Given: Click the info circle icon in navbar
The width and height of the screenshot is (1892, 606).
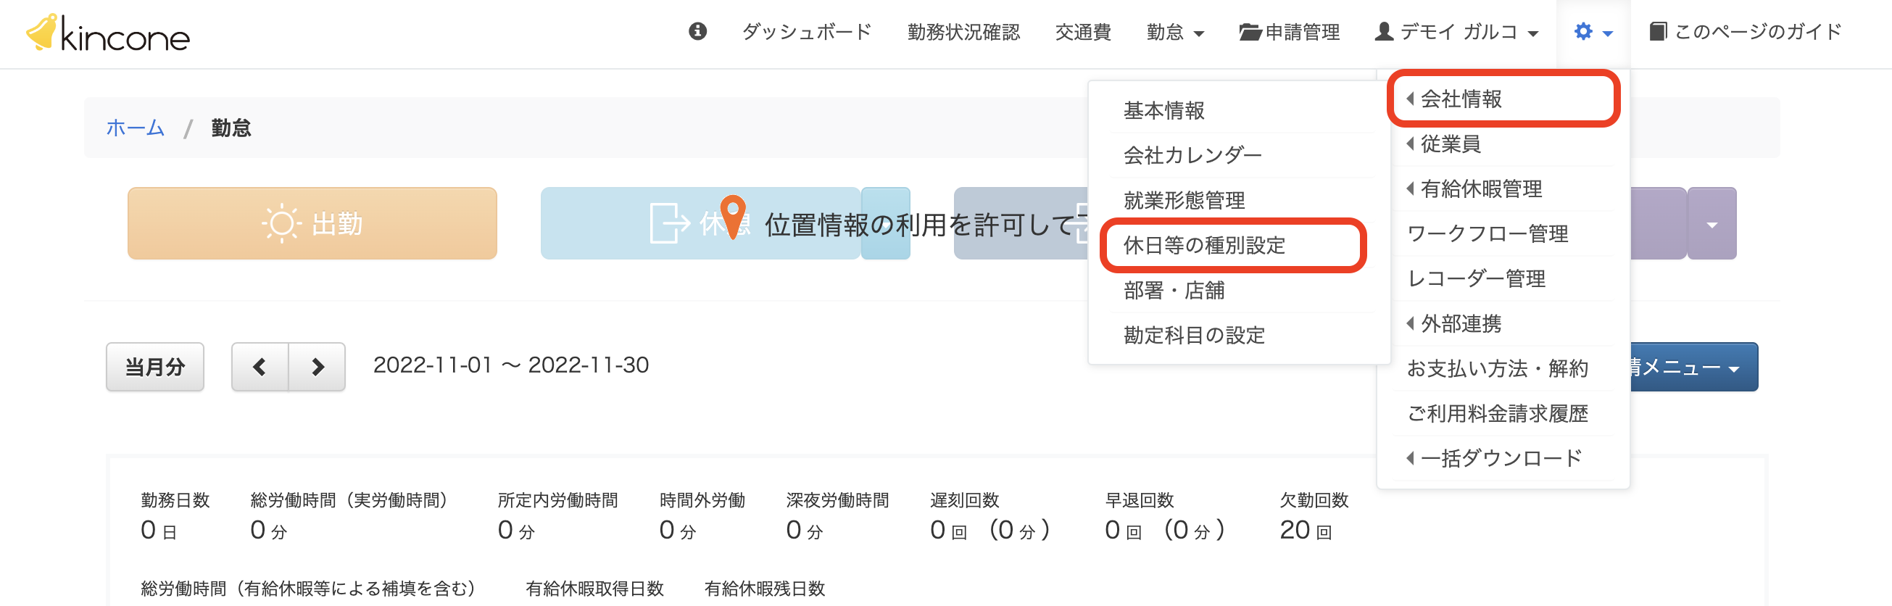Looking at the screenshot, I should point(697,32).
